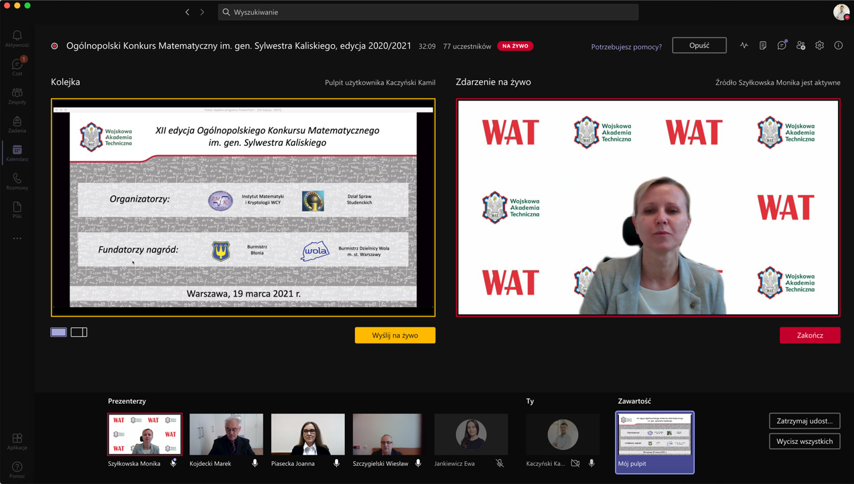The width and height of the screenshot is (854, 484).
Task: Open the Potrzebujesz pomocy? link
Action: click(x=626, y=47)
